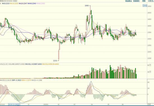Viewport: 154px width, 106px height.
Task: Click the 06 month label on time axis
Action: pyautogui.click(x=122, y=104)
